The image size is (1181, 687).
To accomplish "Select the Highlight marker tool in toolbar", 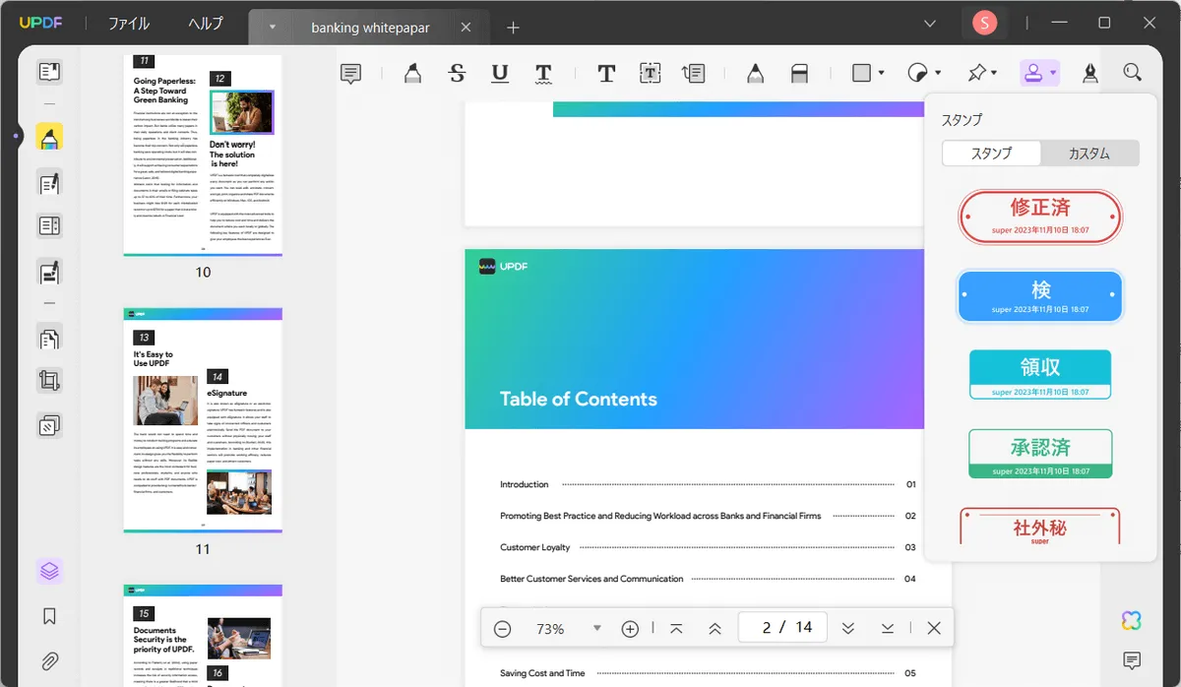I will 412,73.
